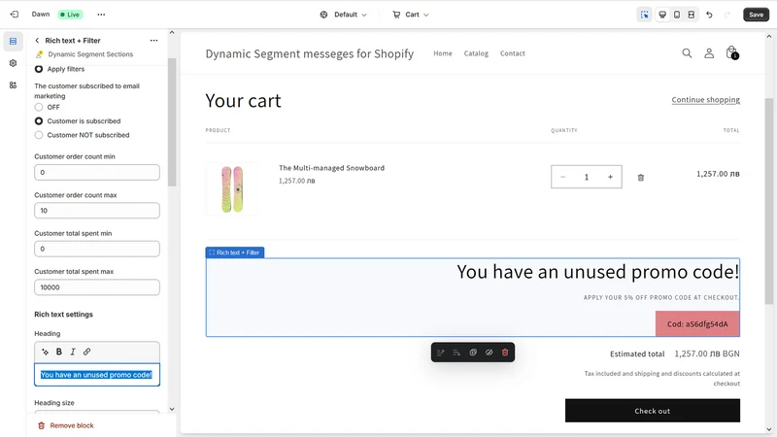This screenshot has width=777, height=437.
Task: Select OFF for email marketing filter
Action: coord(39,107)
